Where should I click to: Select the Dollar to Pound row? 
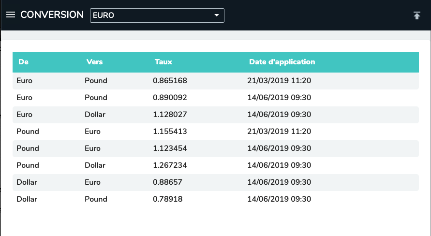click(x=215, y=199)
